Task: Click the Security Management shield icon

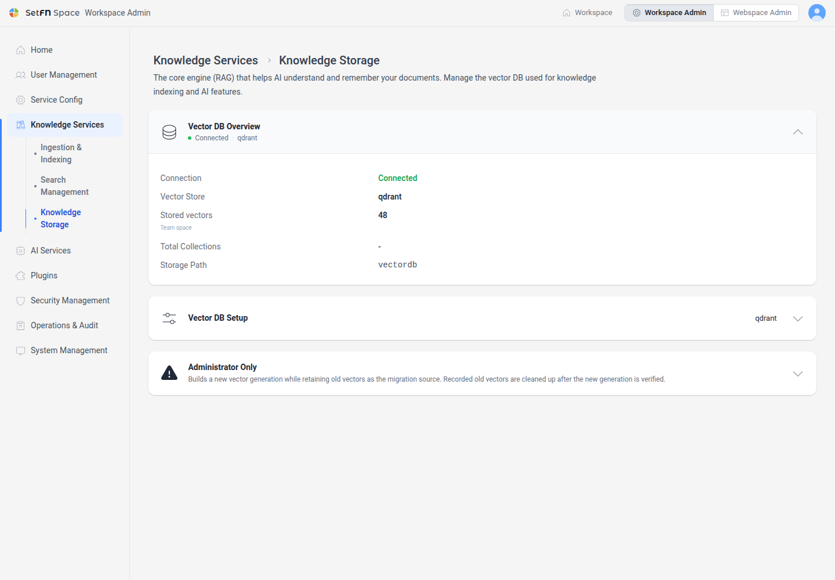Action: coord(20,301)
